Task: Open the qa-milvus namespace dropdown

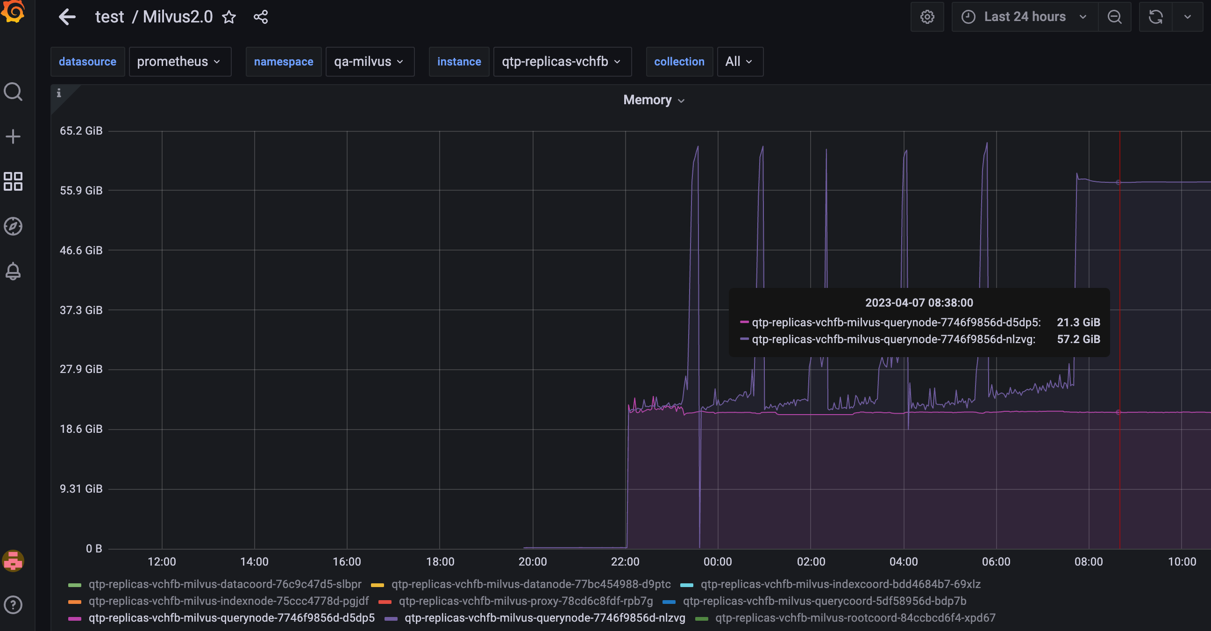Action: [369, 62]
